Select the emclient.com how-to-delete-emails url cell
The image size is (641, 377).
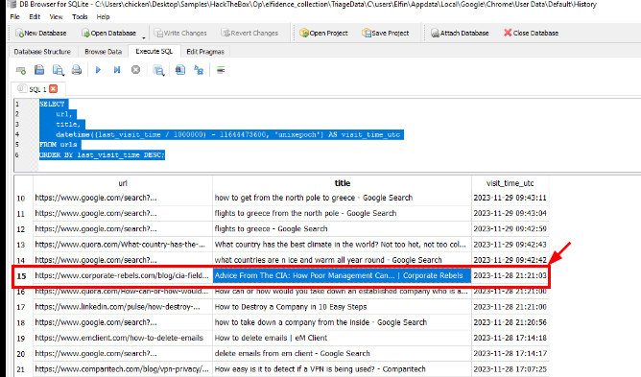point(123,339)
